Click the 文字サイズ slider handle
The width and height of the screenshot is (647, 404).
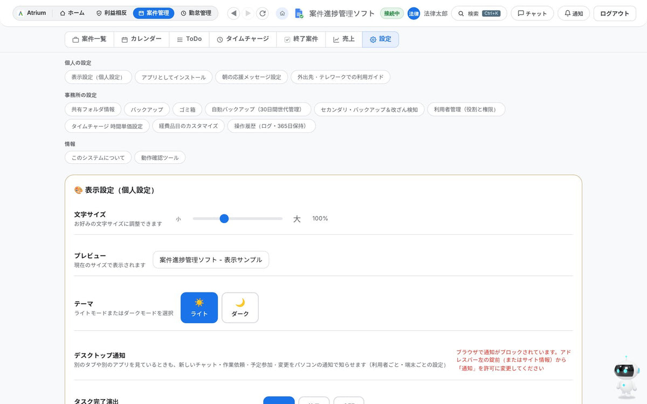coord(224,218)
